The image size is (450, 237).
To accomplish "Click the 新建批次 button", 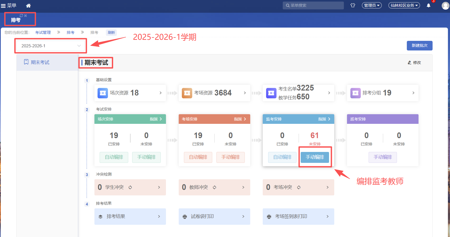I will click(x=419, y=46).
